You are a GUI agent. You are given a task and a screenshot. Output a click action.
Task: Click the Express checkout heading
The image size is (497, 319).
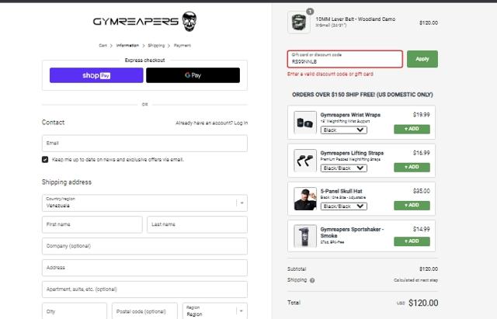click(x=145, y=61)
